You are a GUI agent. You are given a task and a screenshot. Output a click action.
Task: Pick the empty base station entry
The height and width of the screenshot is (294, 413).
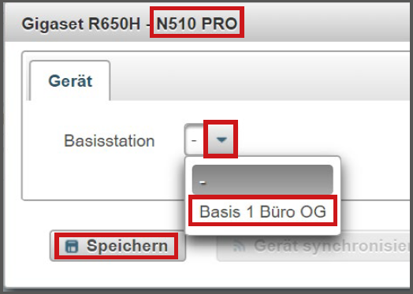point(262,180)
